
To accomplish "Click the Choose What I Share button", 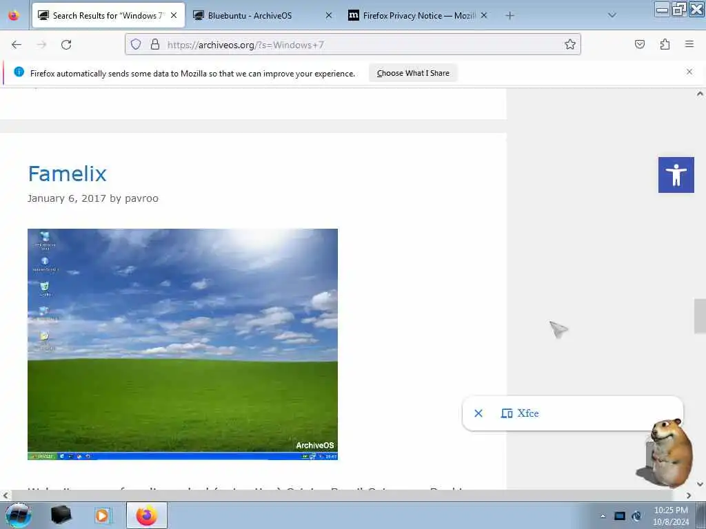I will (413, 73).
